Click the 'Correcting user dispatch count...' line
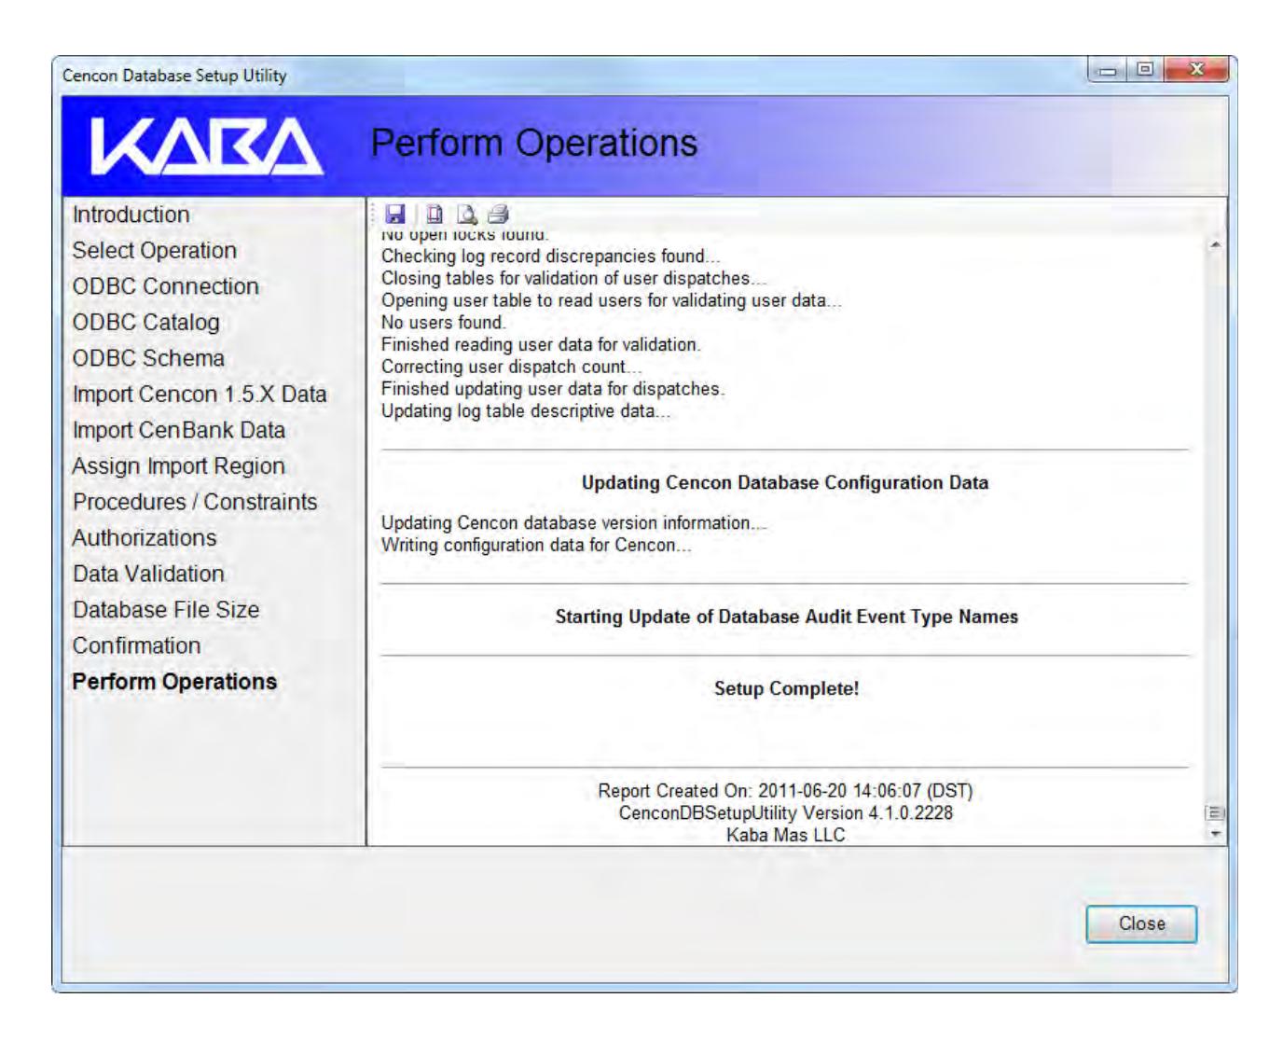The width and height of the screenshot is (1283, 1040). pos(512,367)
